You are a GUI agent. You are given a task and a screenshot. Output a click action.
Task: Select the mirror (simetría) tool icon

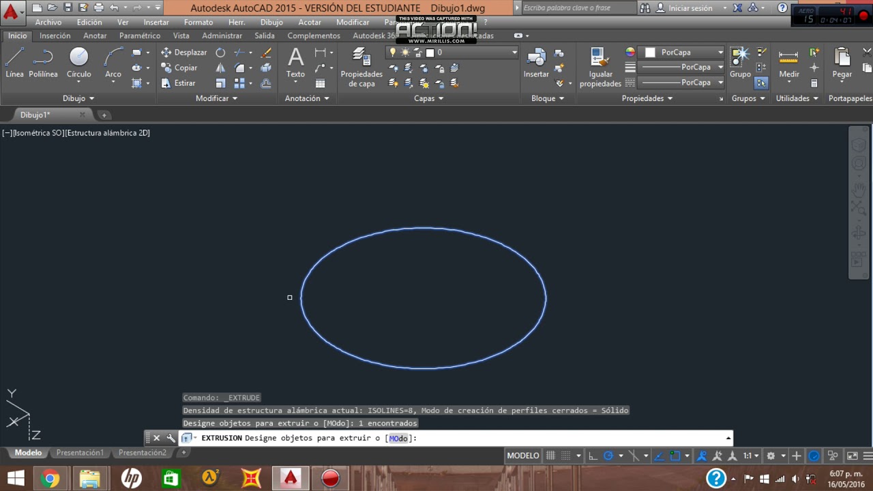[220, 68]
